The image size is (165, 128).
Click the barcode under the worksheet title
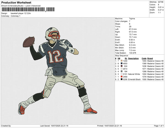28,9
